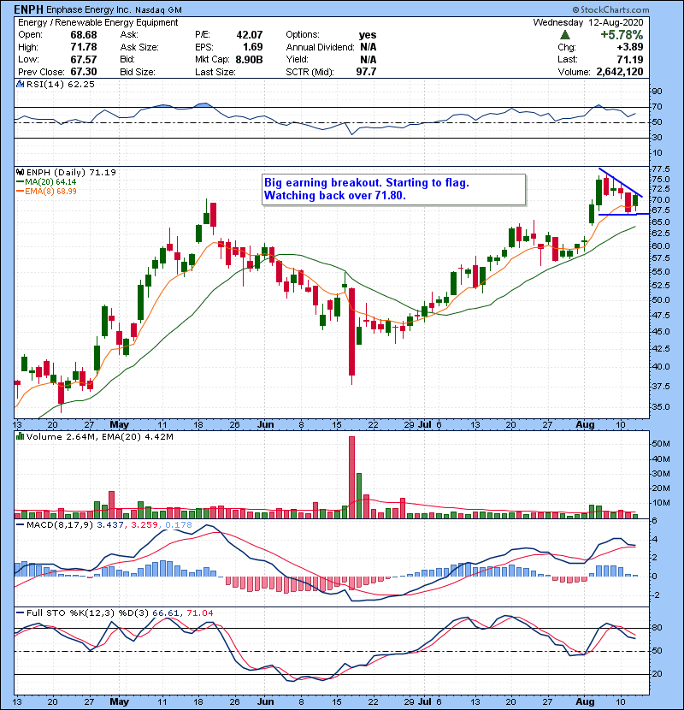Click the Volume 2.64M, EMA(20) 4.42M label
The width and height of the screenshot is (684, 710).
(99, 437)
